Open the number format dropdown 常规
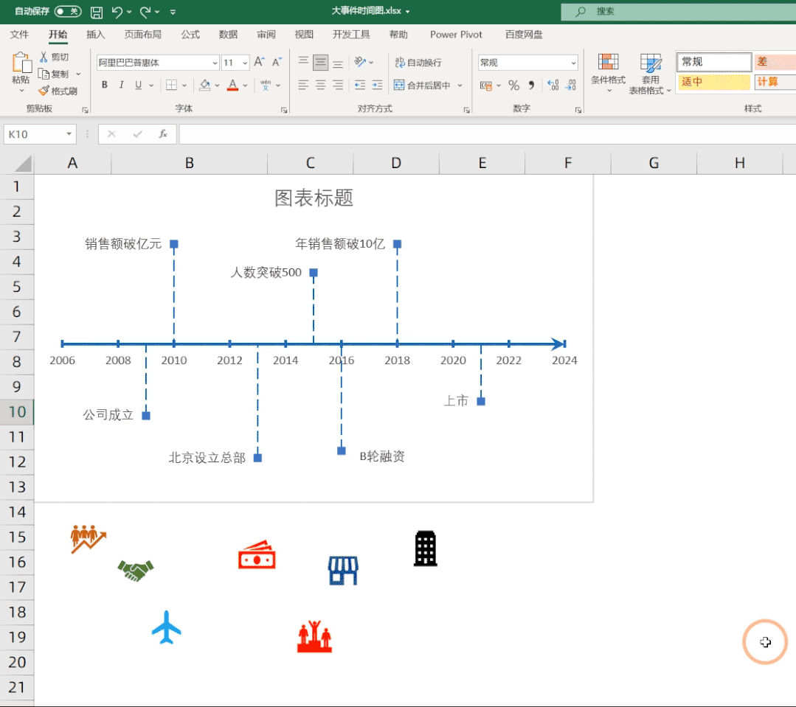 [574, 63]
